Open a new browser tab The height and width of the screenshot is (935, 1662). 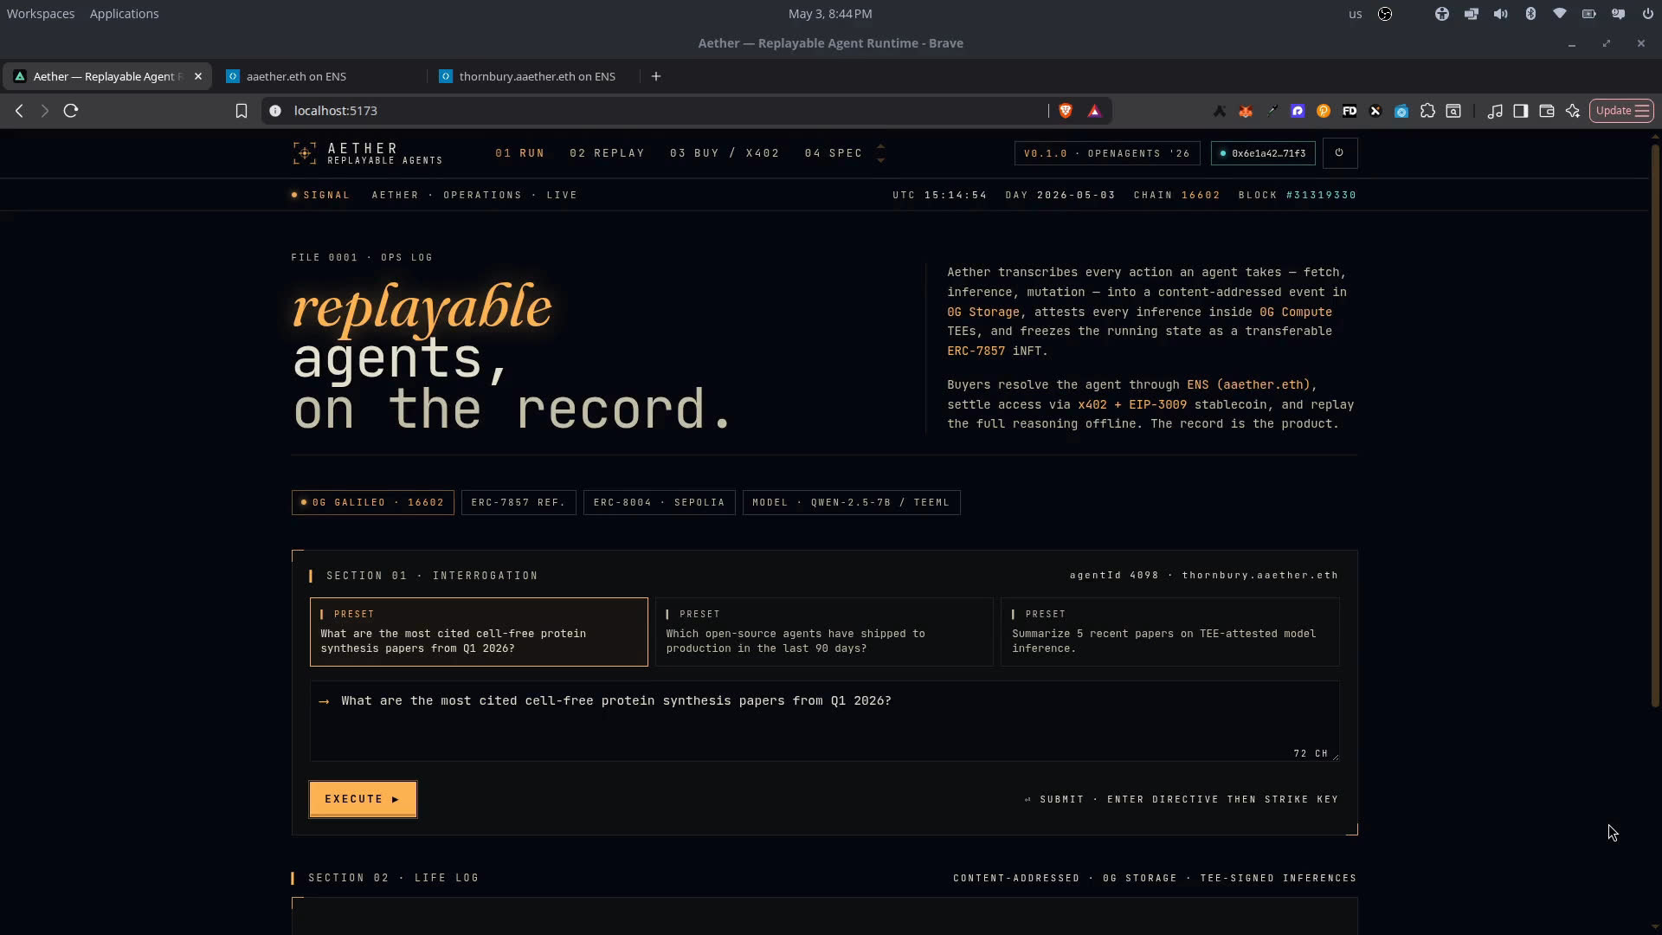click(x=656, y=76)
